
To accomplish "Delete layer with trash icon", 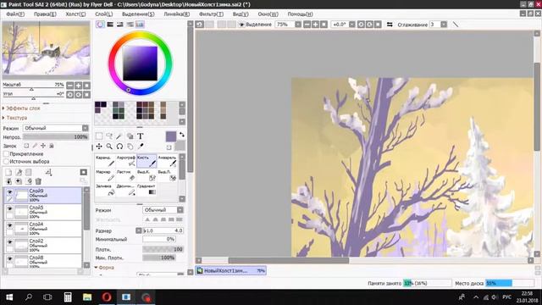I will [x=38, y=180].
